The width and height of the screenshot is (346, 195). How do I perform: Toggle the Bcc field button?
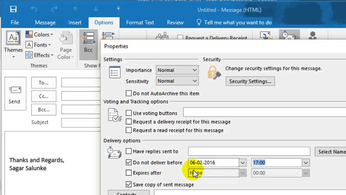pos(88,45)
